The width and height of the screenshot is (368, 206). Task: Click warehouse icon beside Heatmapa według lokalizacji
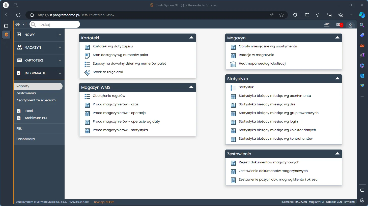pyautogui.click(x=233, y=64)
